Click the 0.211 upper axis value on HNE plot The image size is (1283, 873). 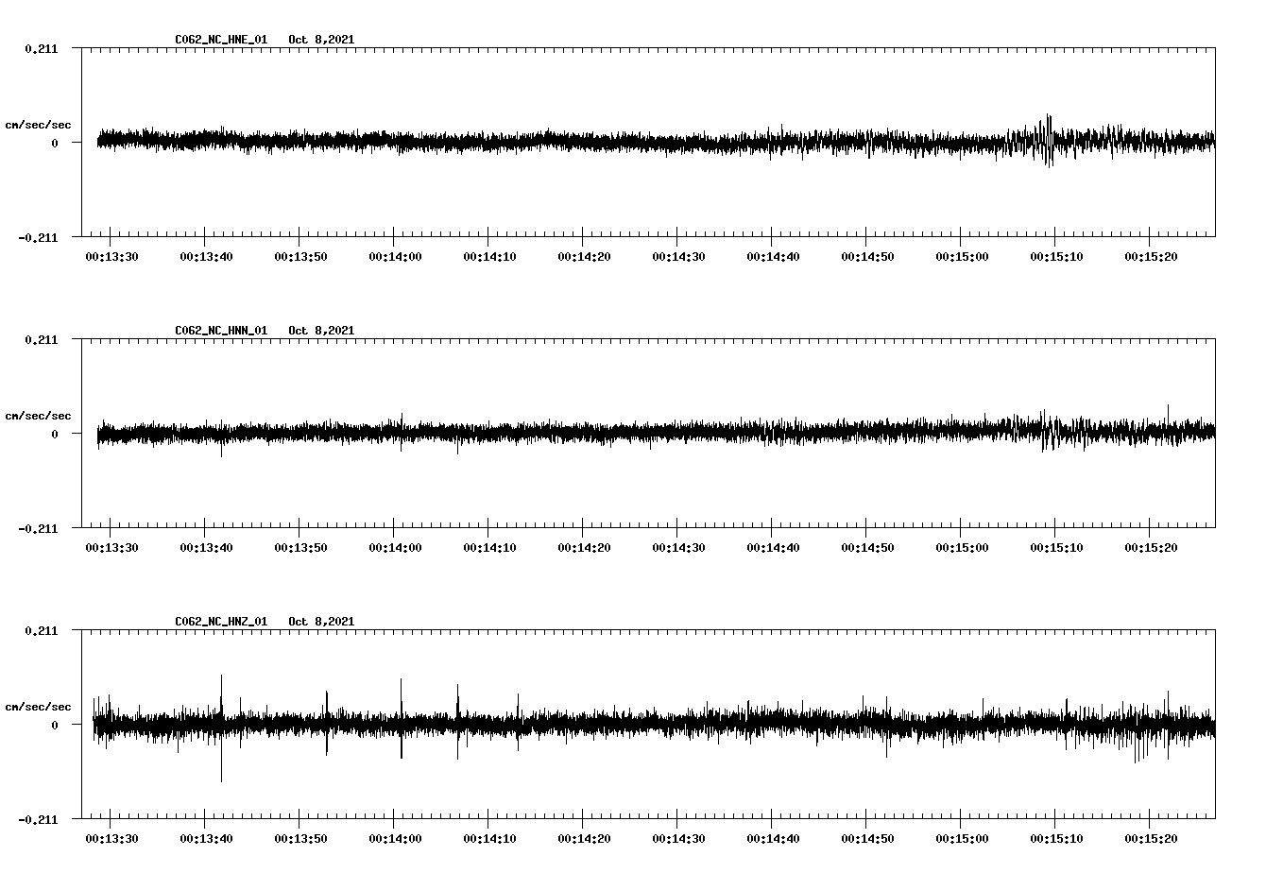point(41,48)
